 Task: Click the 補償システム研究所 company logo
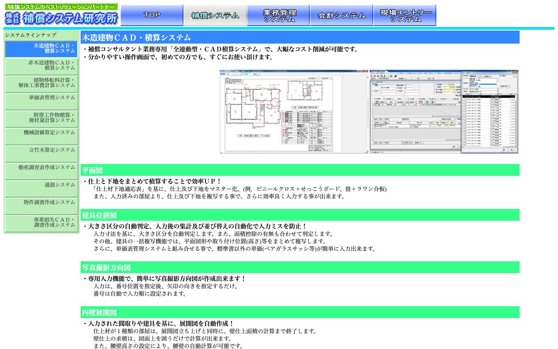click(61, 15)
